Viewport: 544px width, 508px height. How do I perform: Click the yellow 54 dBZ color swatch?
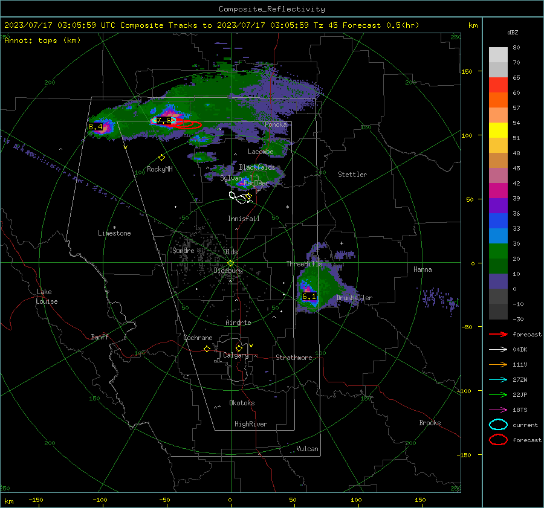click(x=498, y=130)
